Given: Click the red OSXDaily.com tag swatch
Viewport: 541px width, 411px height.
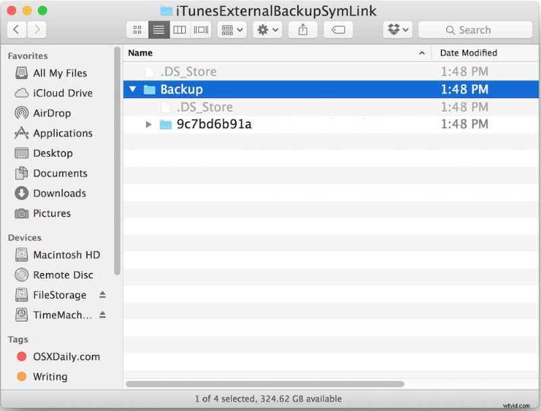Looking at the screenshot, I should (x=21, y=356).
